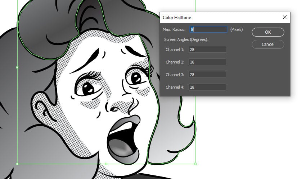Click the "(Pixels)" unit label
The width and height of the screenshot is (306, 179).
click(237, 29)
